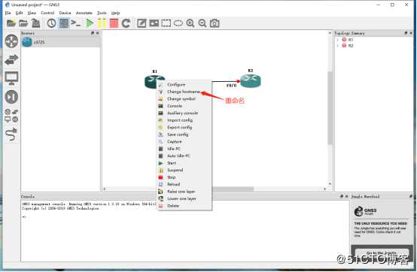Open the Tools menu
The image size is (417, 272).
102,13
